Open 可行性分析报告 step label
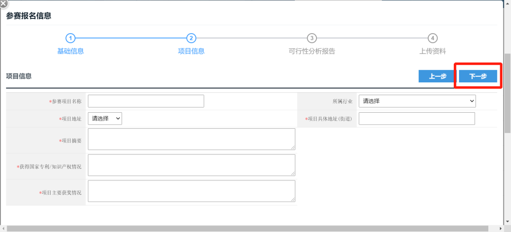Viewport: 511px width, 232px height. click(312, 51)
